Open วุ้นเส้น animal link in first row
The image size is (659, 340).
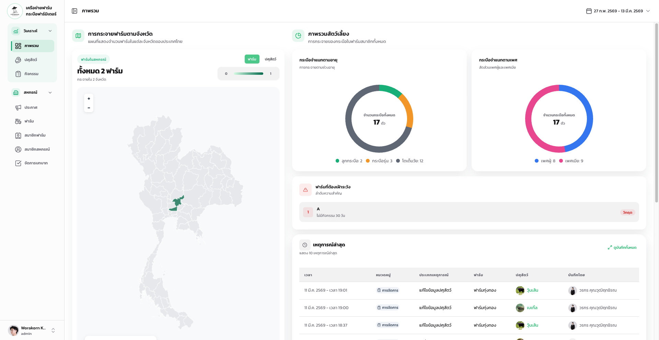pos(532,290)
